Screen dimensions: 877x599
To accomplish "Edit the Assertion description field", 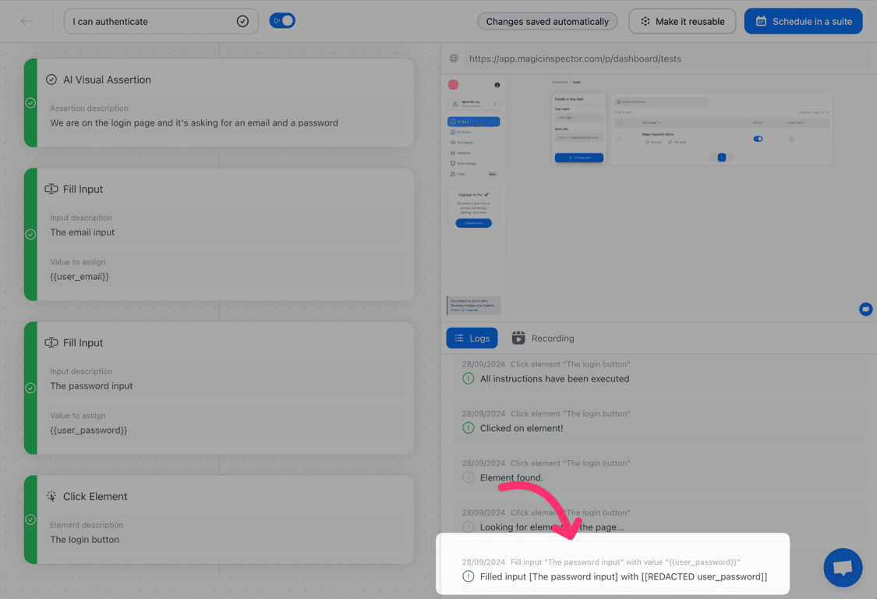I will tap(225, 116).
